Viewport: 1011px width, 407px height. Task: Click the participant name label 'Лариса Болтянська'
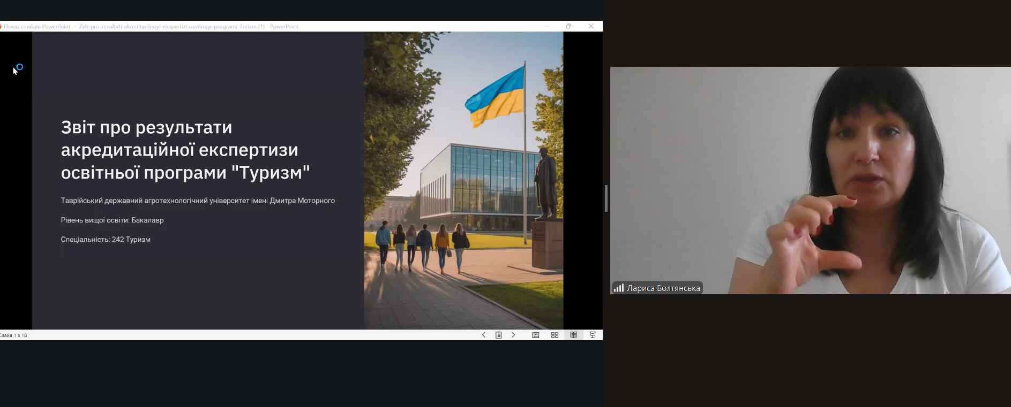663,288
